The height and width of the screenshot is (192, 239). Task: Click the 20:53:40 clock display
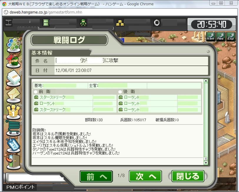212,24
